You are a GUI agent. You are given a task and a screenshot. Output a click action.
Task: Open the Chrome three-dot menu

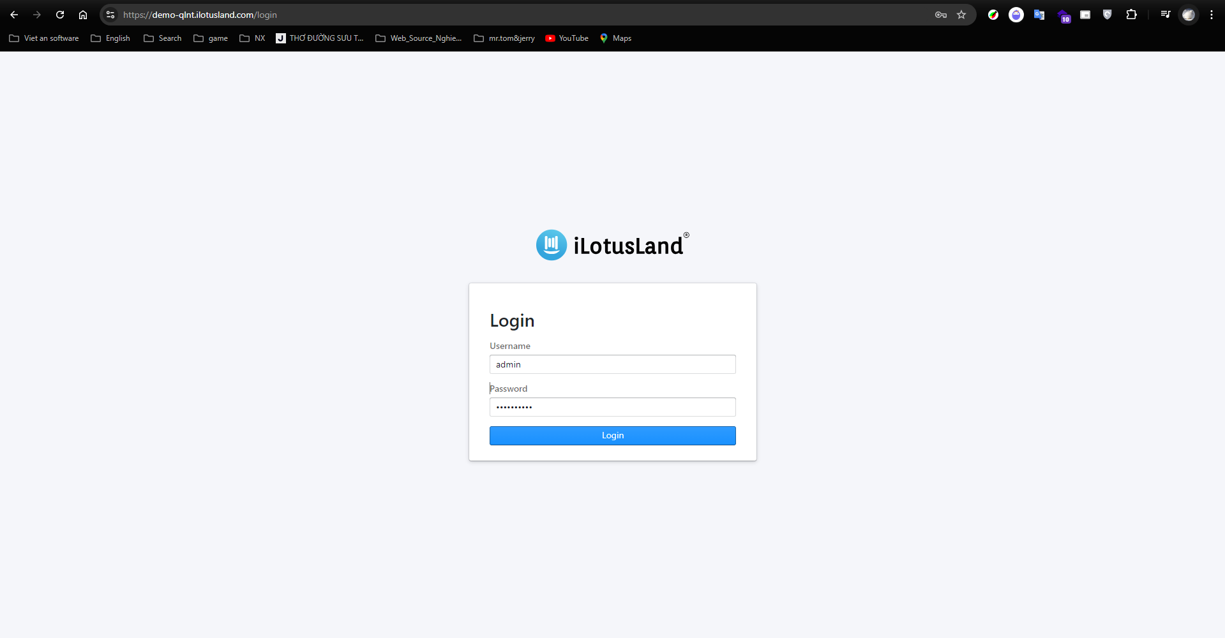coord(1212,15)
